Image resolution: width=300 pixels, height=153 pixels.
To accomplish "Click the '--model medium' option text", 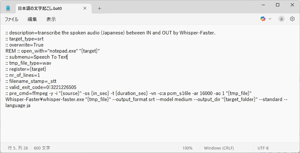I will [174, 99].
